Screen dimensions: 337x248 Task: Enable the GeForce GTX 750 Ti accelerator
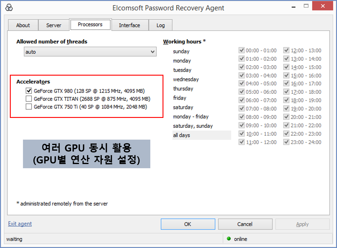click(29, 107)
